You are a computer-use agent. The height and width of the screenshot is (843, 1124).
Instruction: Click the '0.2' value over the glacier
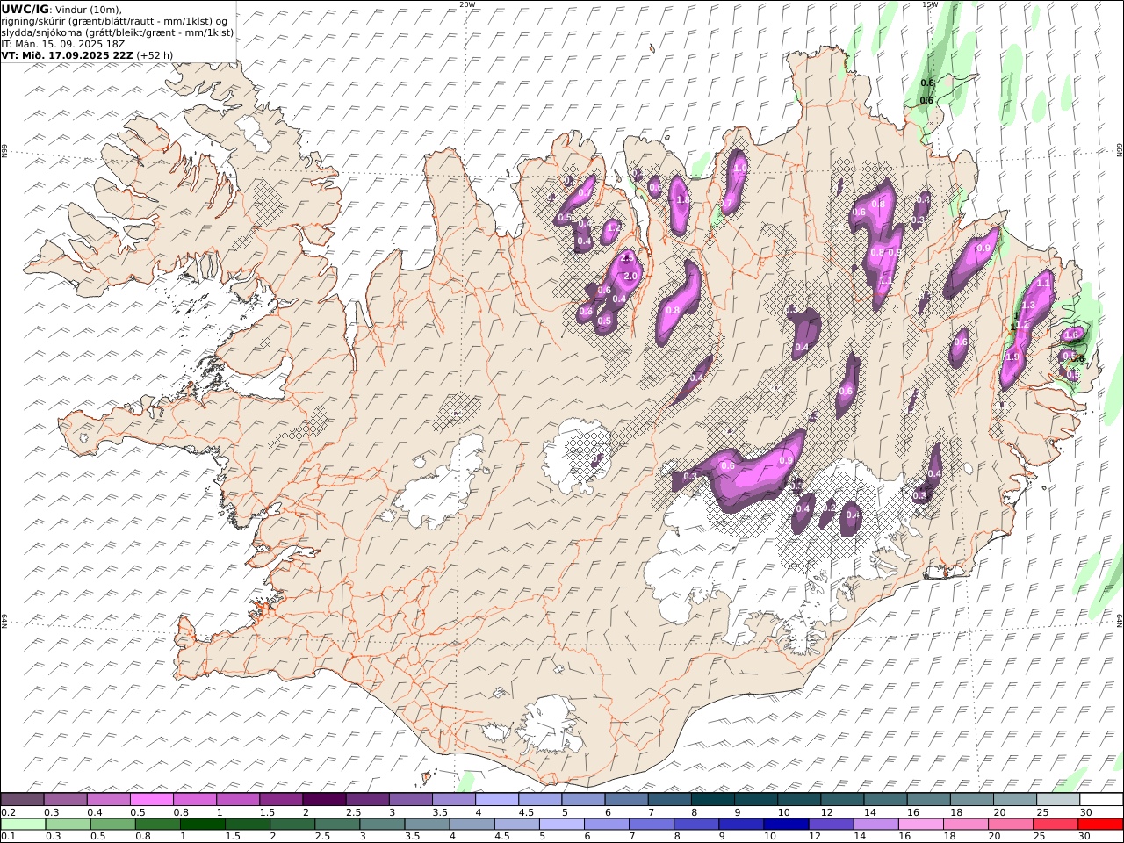(830, 508)
